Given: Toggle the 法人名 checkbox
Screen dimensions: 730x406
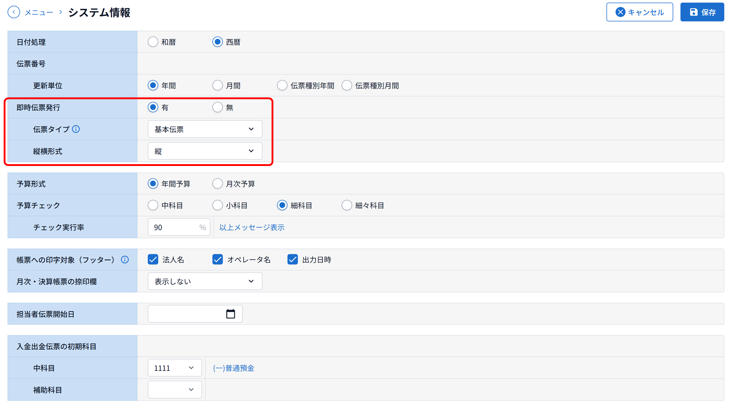Looking at the screenshot, I should (153, 259).
